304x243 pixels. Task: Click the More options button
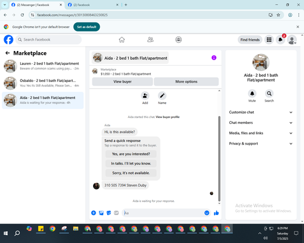pos(186,81)
